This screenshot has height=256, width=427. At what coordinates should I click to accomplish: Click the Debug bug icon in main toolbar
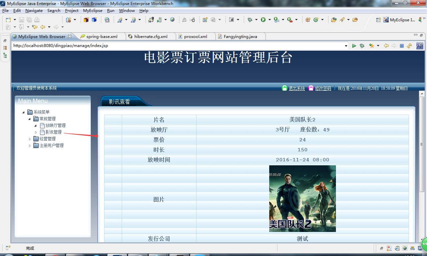pyautogui.click(x=250, y=20)
